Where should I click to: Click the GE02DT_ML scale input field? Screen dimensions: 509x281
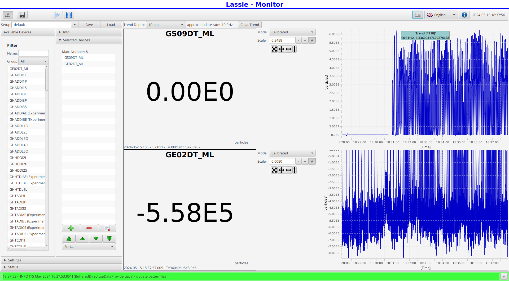point(282,161)
